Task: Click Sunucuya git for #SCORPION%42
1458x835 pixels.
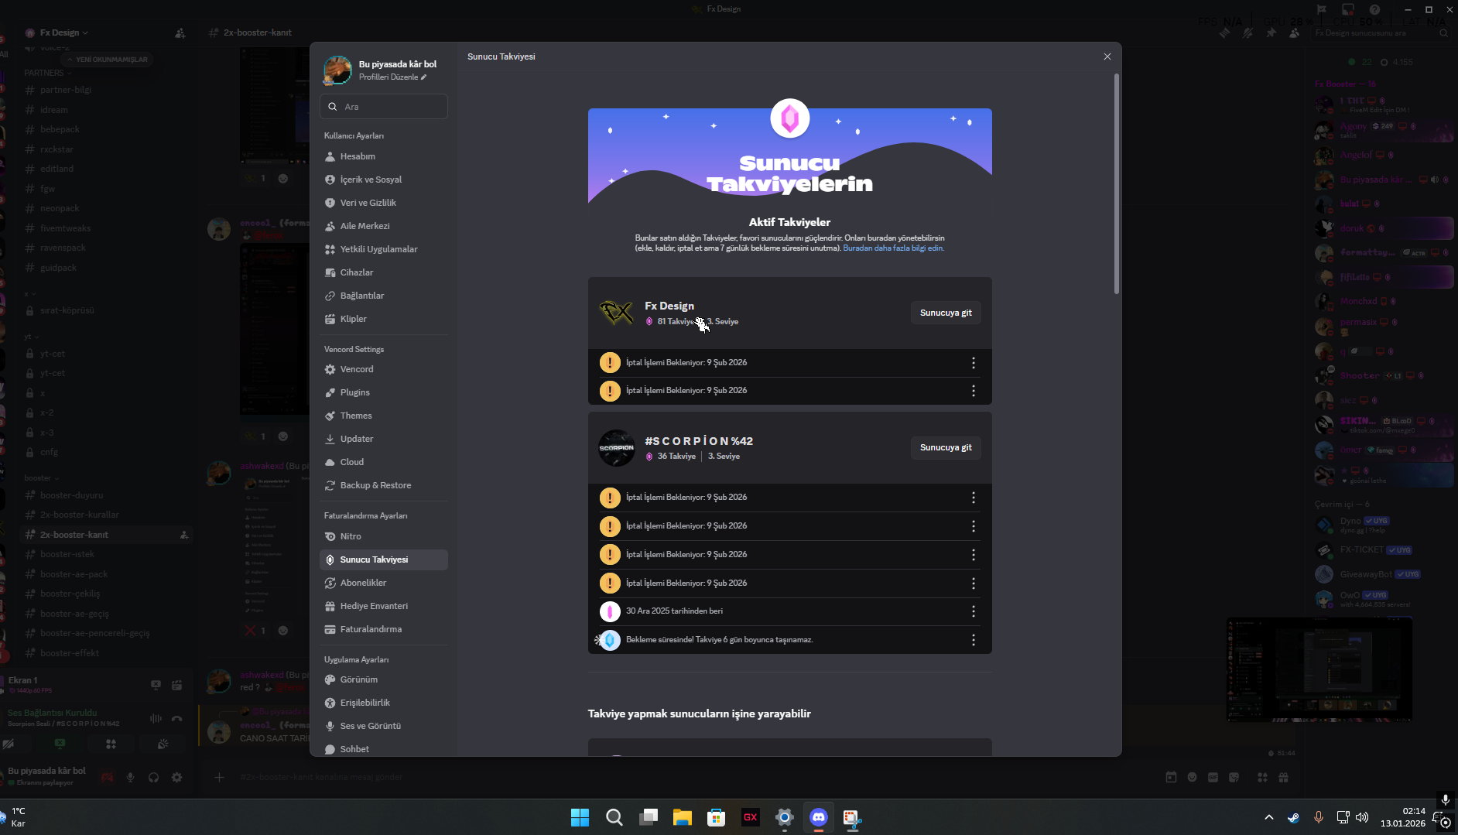Action: pos(946,447)
